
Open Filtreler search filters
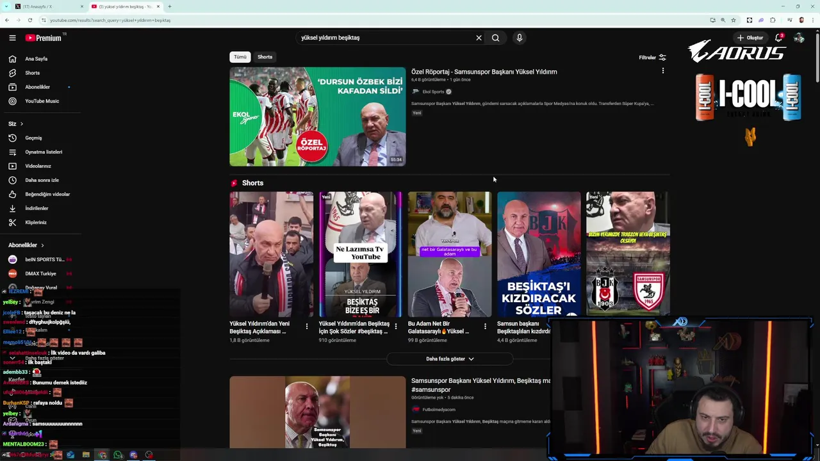[x=652, y=58]
